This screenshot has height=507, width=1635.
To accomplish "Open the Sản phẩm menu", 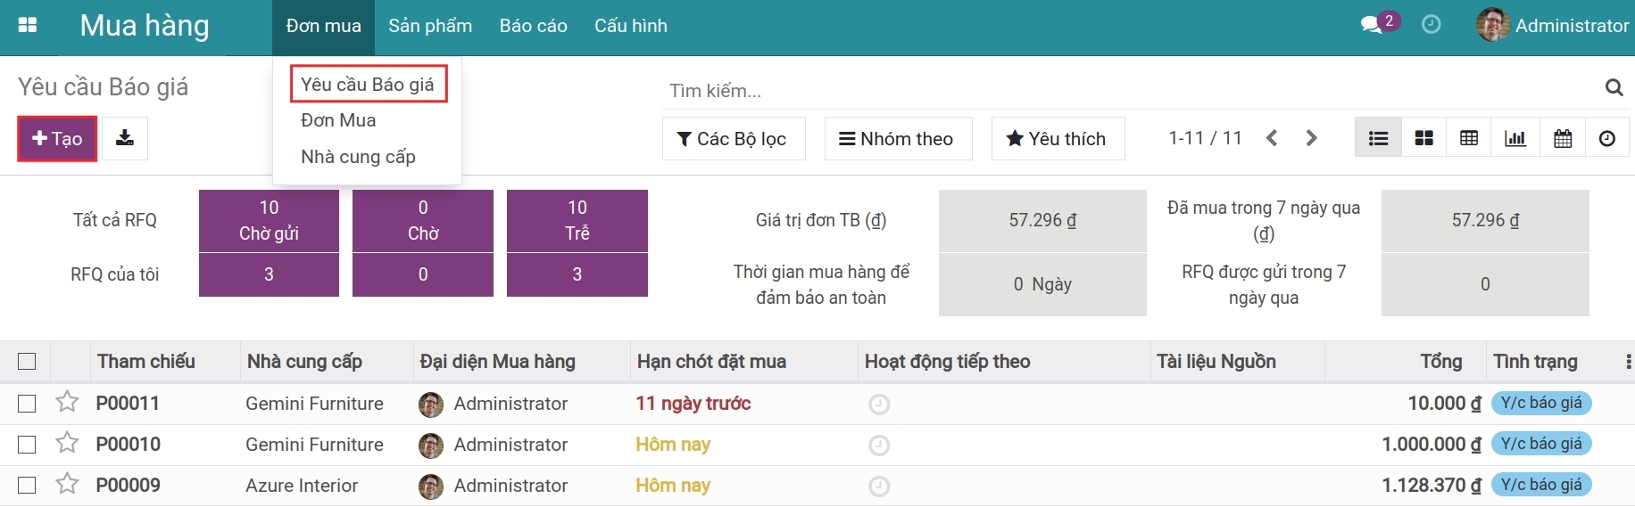I will (430, 26).
